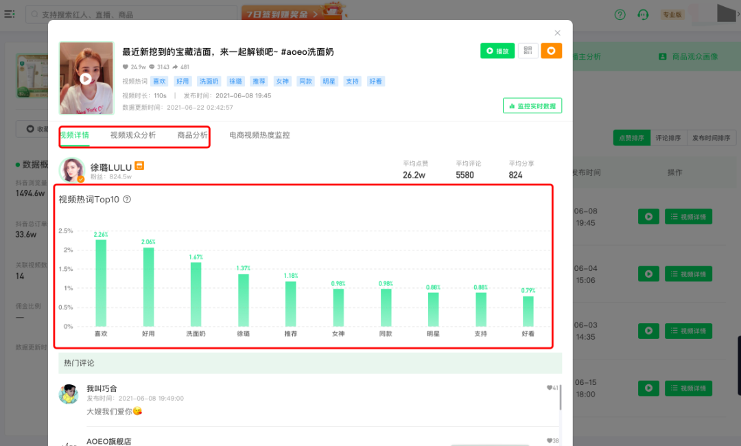This screenshot has width=741, height=446.
Task: Open 视频详情 for the 06-03 14:35 row
Action: [x=689, y=331]
